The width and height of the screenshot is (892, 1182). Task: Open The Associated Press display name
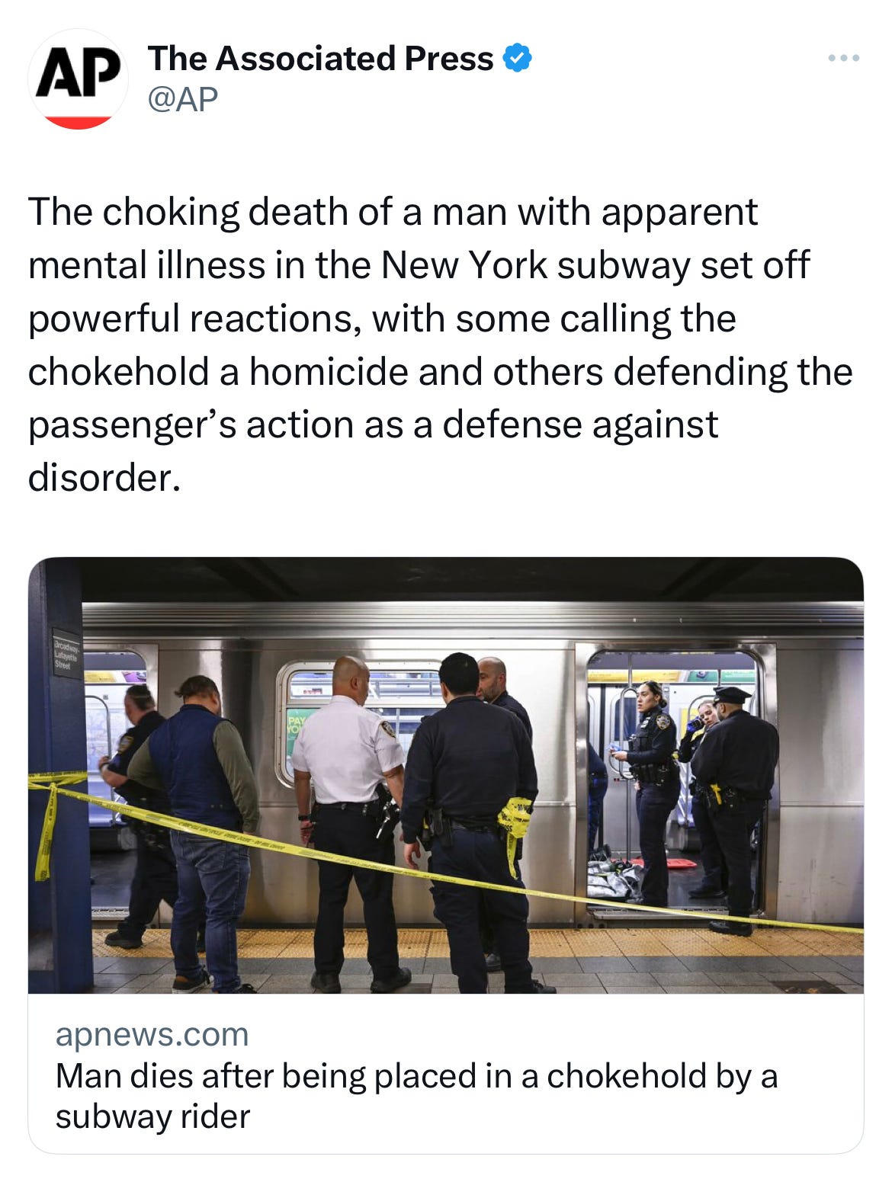320,59
